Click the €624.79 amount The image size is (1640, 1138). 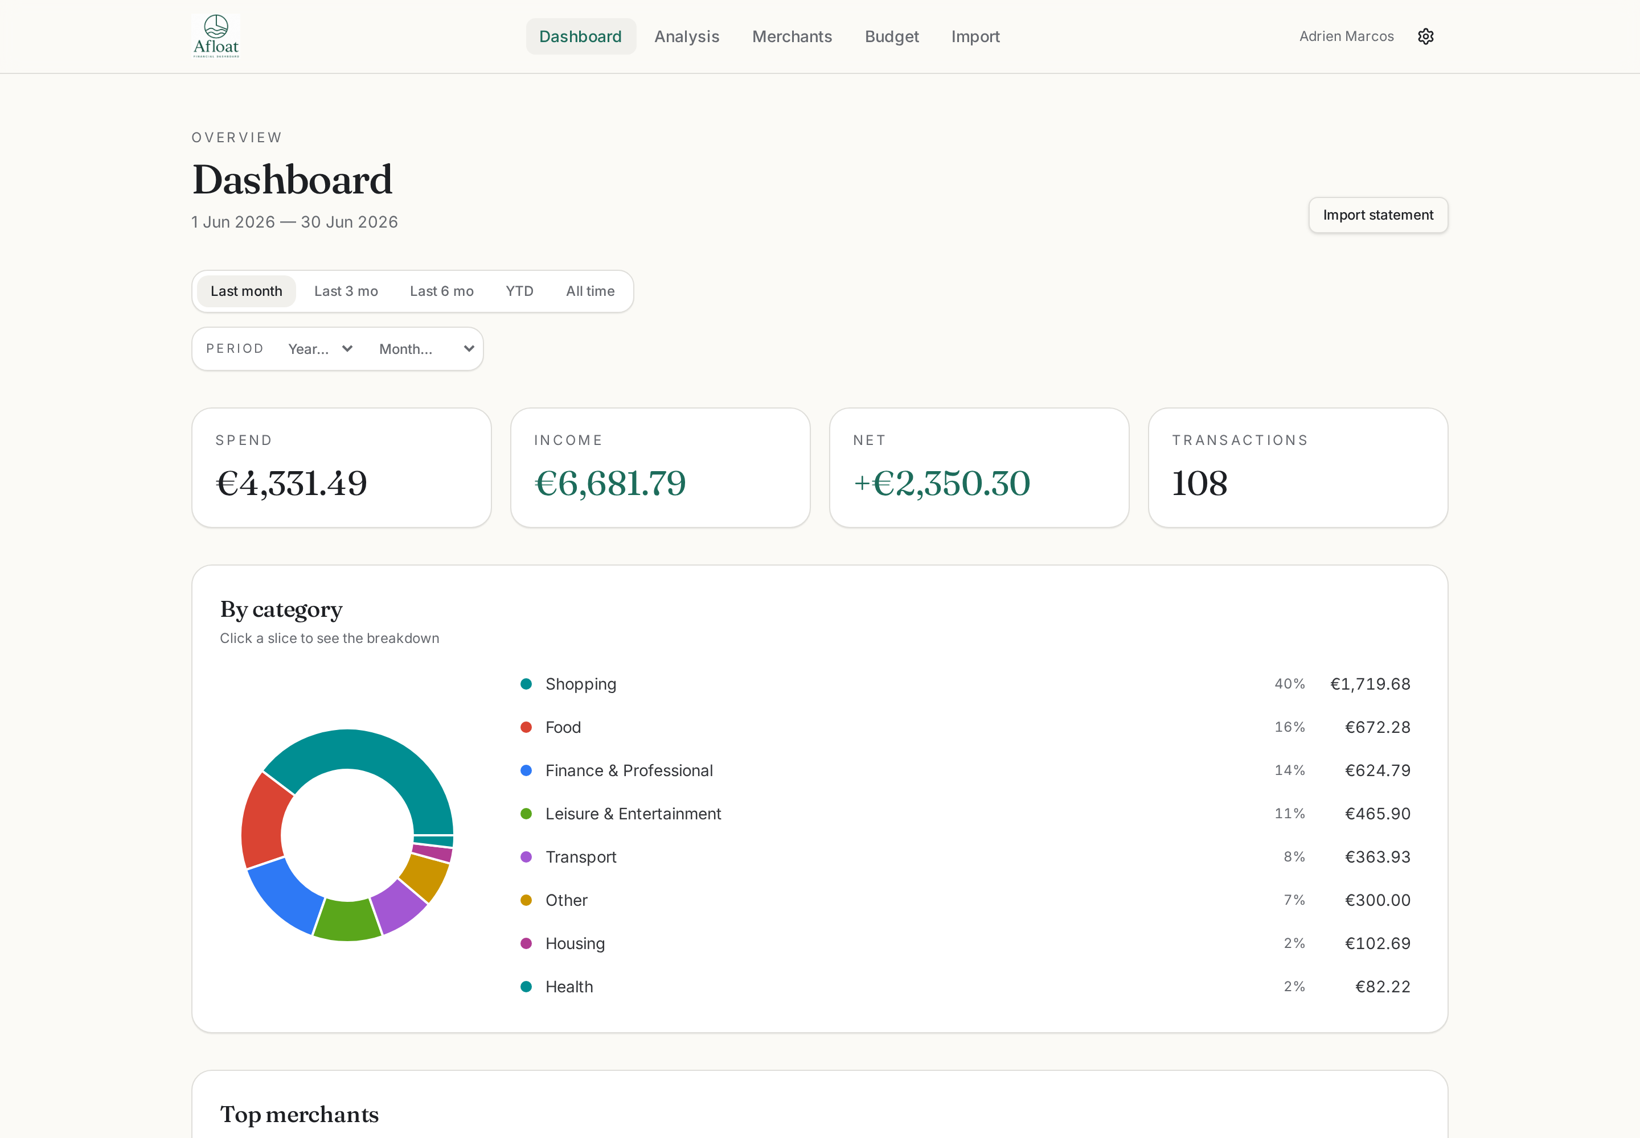(1377, 771)
